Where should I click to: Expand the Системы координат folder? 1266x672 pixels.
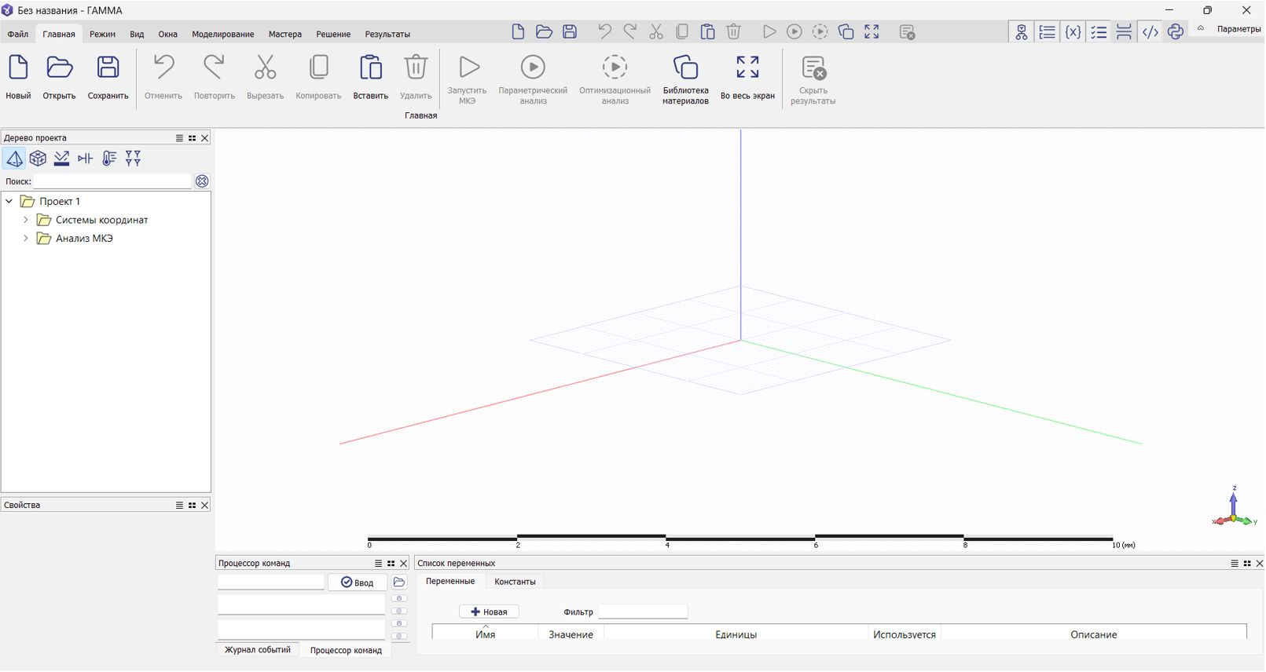(26, 221)
